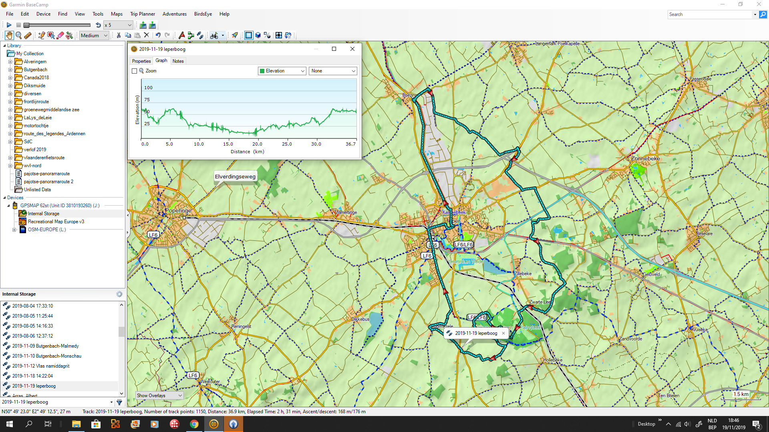Select the Insert/Draw pencil tool
Image resolution: width=769 pixels, height=432 pixels.
tap(41, 35)
